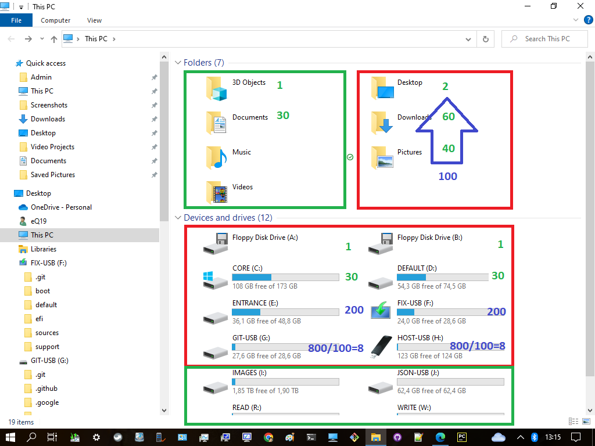
Task: Open the address bar history dropdown
Action: [468, 39]
